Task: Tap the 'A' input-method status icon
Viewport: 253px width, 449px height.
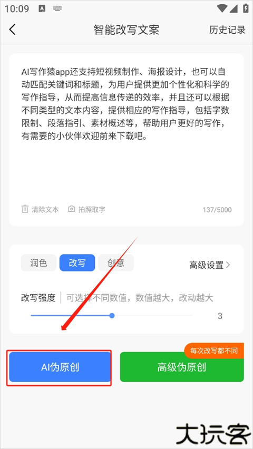Action: [42, 8]
